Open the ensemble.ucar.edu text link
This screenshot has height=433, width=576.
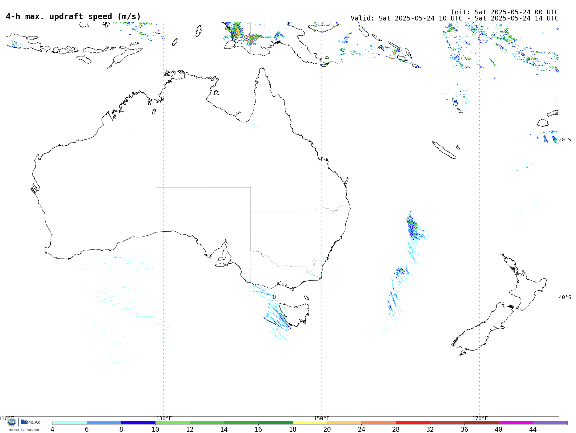point(23,430)
